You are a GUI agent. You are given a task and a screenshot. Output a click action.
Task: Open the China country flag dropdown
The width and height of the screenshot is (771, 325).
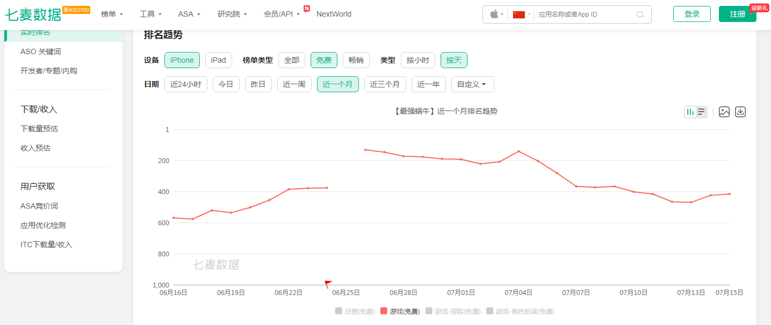[521, 14]
